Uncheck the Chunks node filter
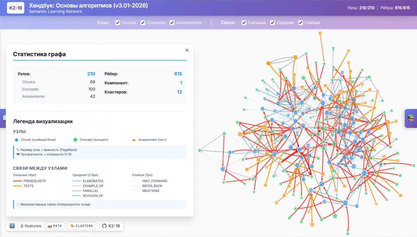This screenshot has width=417, height=237. pos(118,23)
